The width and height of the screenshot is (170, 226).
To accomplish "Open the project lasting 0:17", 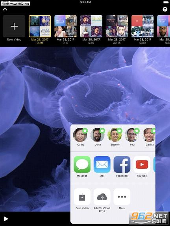I will click(65, 26).
